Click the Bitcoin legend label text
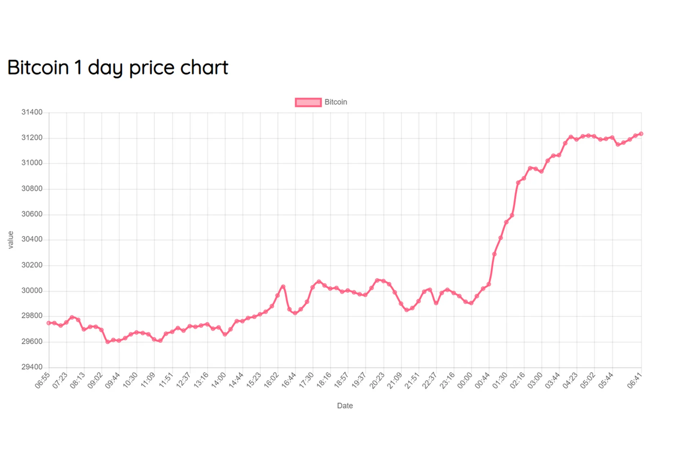This screenshot has height=461, width=692. [x=336, y=102]
